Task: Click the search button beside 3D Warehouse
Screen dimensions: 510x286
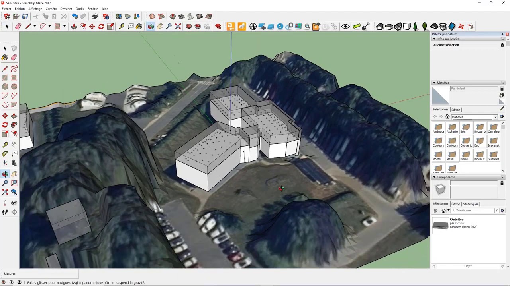Action: pyautogui.click(x=496, y=211)
